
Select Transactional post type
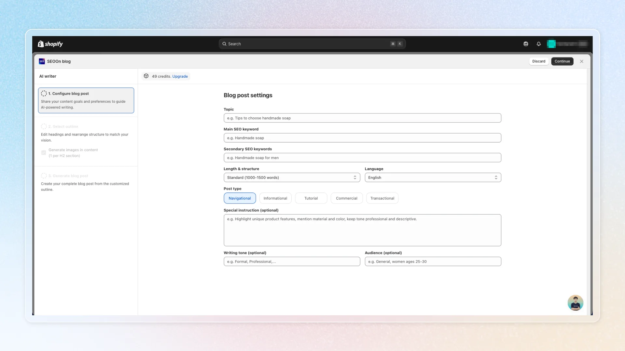point(382,198)
